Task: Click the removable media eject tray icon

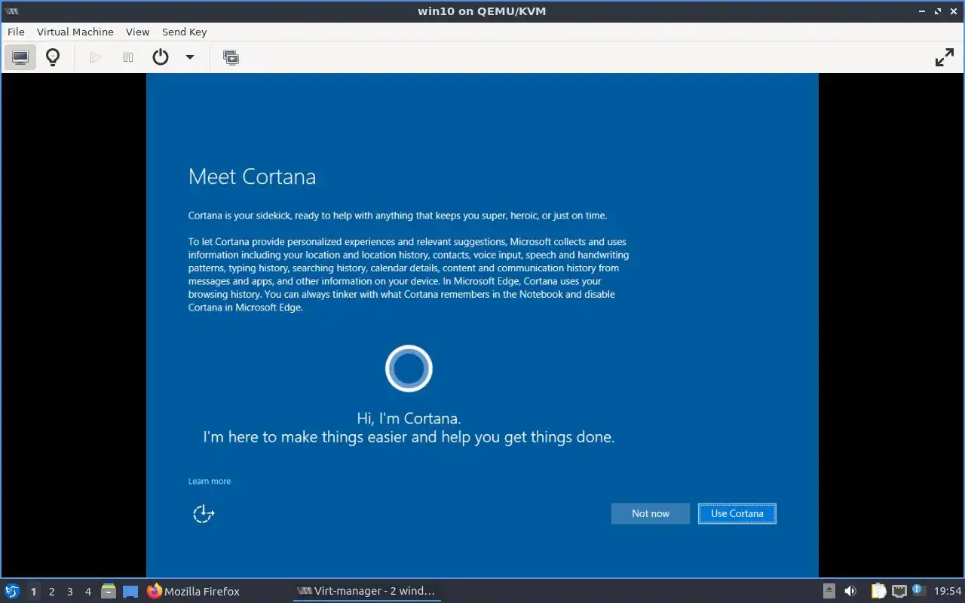Action: pyautogui.click(x=829, y=591)
